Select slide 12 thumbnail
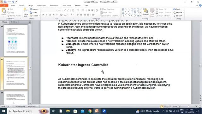 [x=15, y=40]
